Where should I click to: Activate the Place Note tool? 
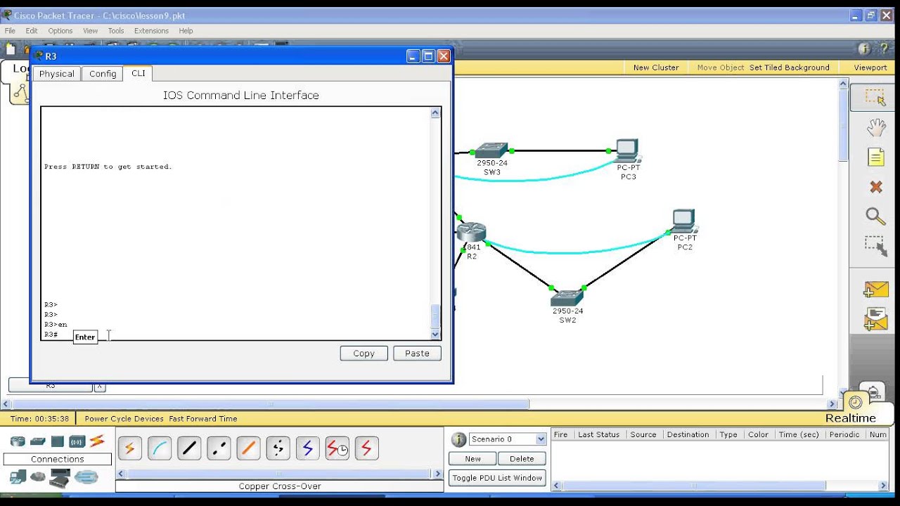coord(875,157)
